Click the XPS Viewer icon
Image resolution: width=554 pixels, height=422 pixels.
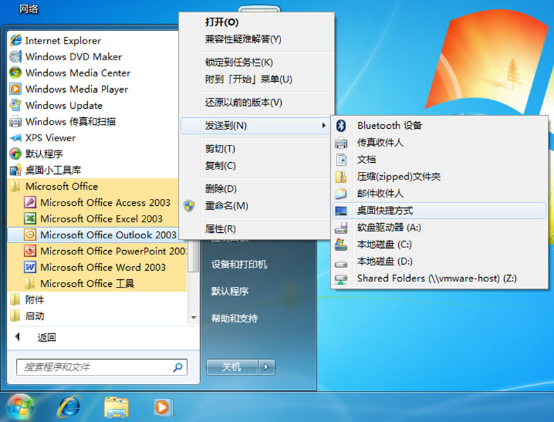coord(15,137)
